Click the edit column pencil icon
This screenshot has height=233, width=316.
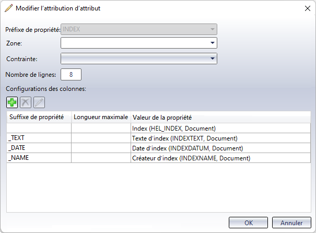[x=39, y=102]
